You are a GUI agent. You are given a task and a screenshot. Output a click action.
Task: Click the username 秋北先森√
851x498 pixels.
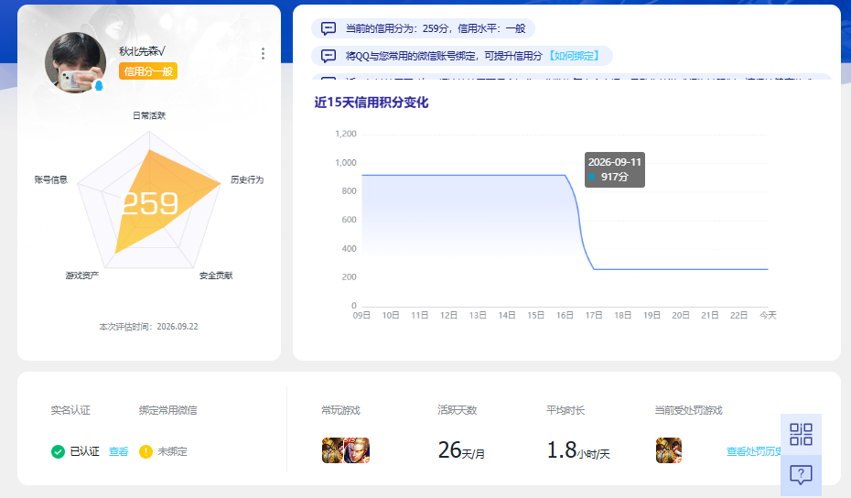click(x=142, y=51)
